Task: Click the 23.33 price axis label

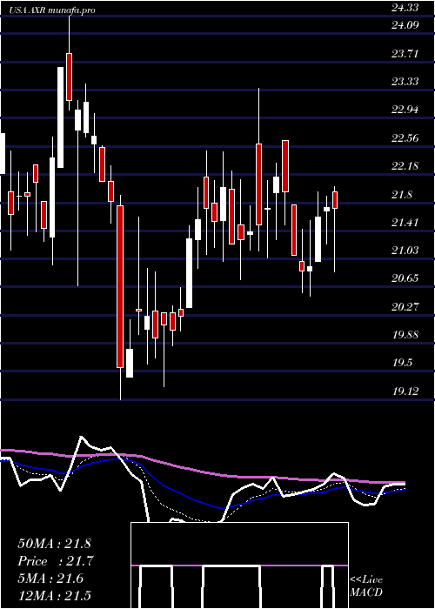Action: tap(406, 82)
